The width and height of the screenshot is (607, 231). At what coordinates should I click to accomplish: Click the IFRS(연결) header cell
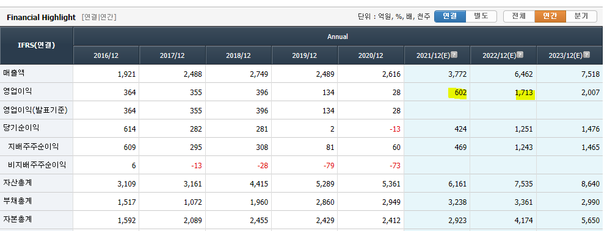37,45
